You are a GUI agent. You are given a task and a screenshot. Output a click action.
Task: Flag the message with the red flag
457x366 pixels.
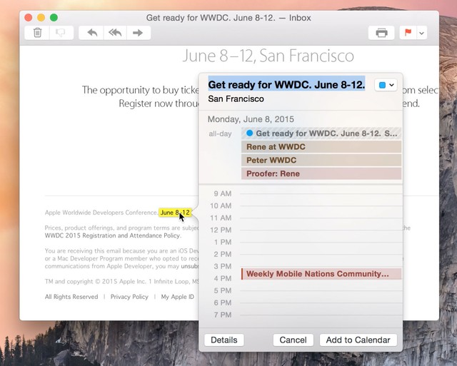[408, 33]
